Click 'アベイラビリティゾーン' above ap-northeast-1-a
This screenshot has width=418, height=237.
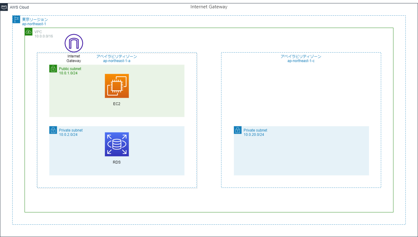click(117, 57)
